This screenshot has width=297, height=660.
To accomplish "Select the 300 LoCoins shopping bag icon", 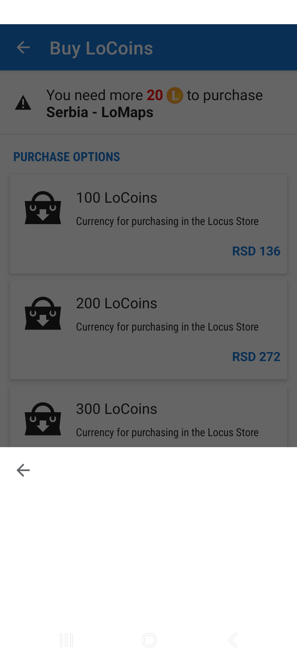I will click(43, 419).
